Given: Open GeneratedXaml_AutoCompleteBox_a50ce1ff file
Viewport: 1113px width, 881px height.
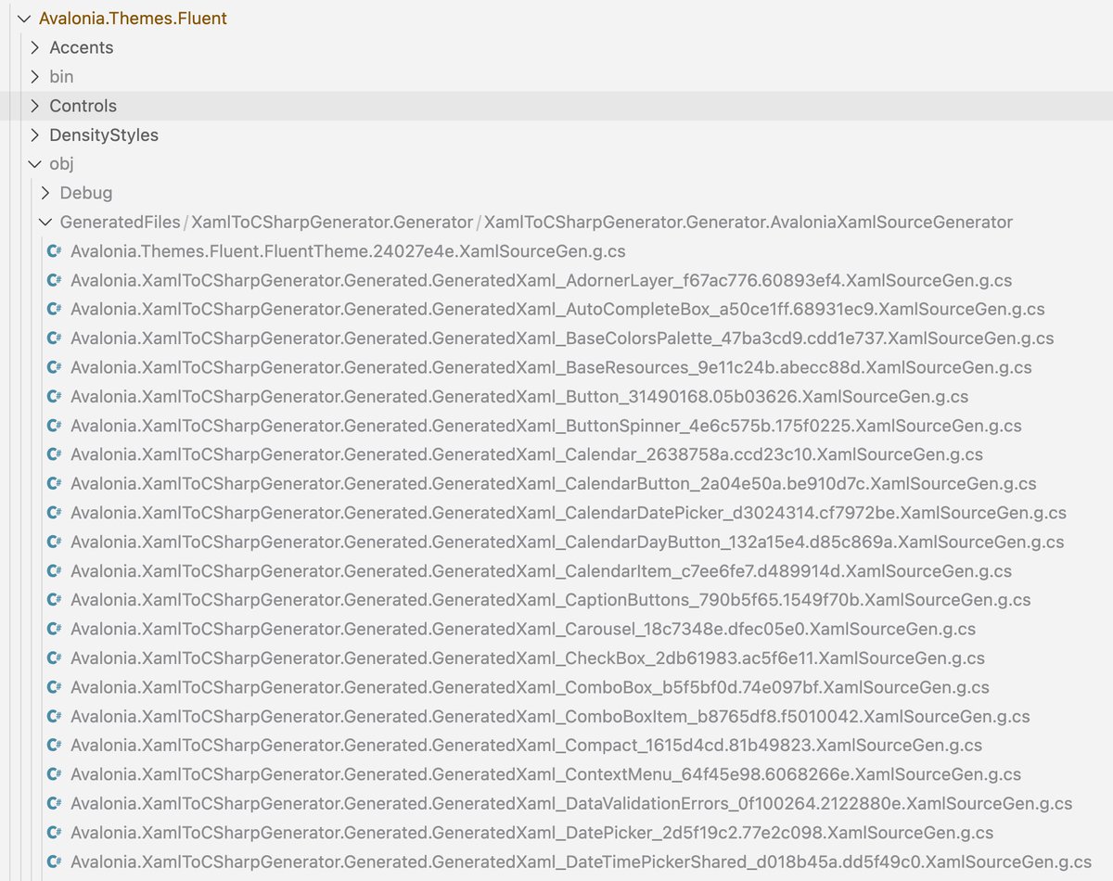Looking at the screenshot, I should pyautogui.click(x=557, y=310).
